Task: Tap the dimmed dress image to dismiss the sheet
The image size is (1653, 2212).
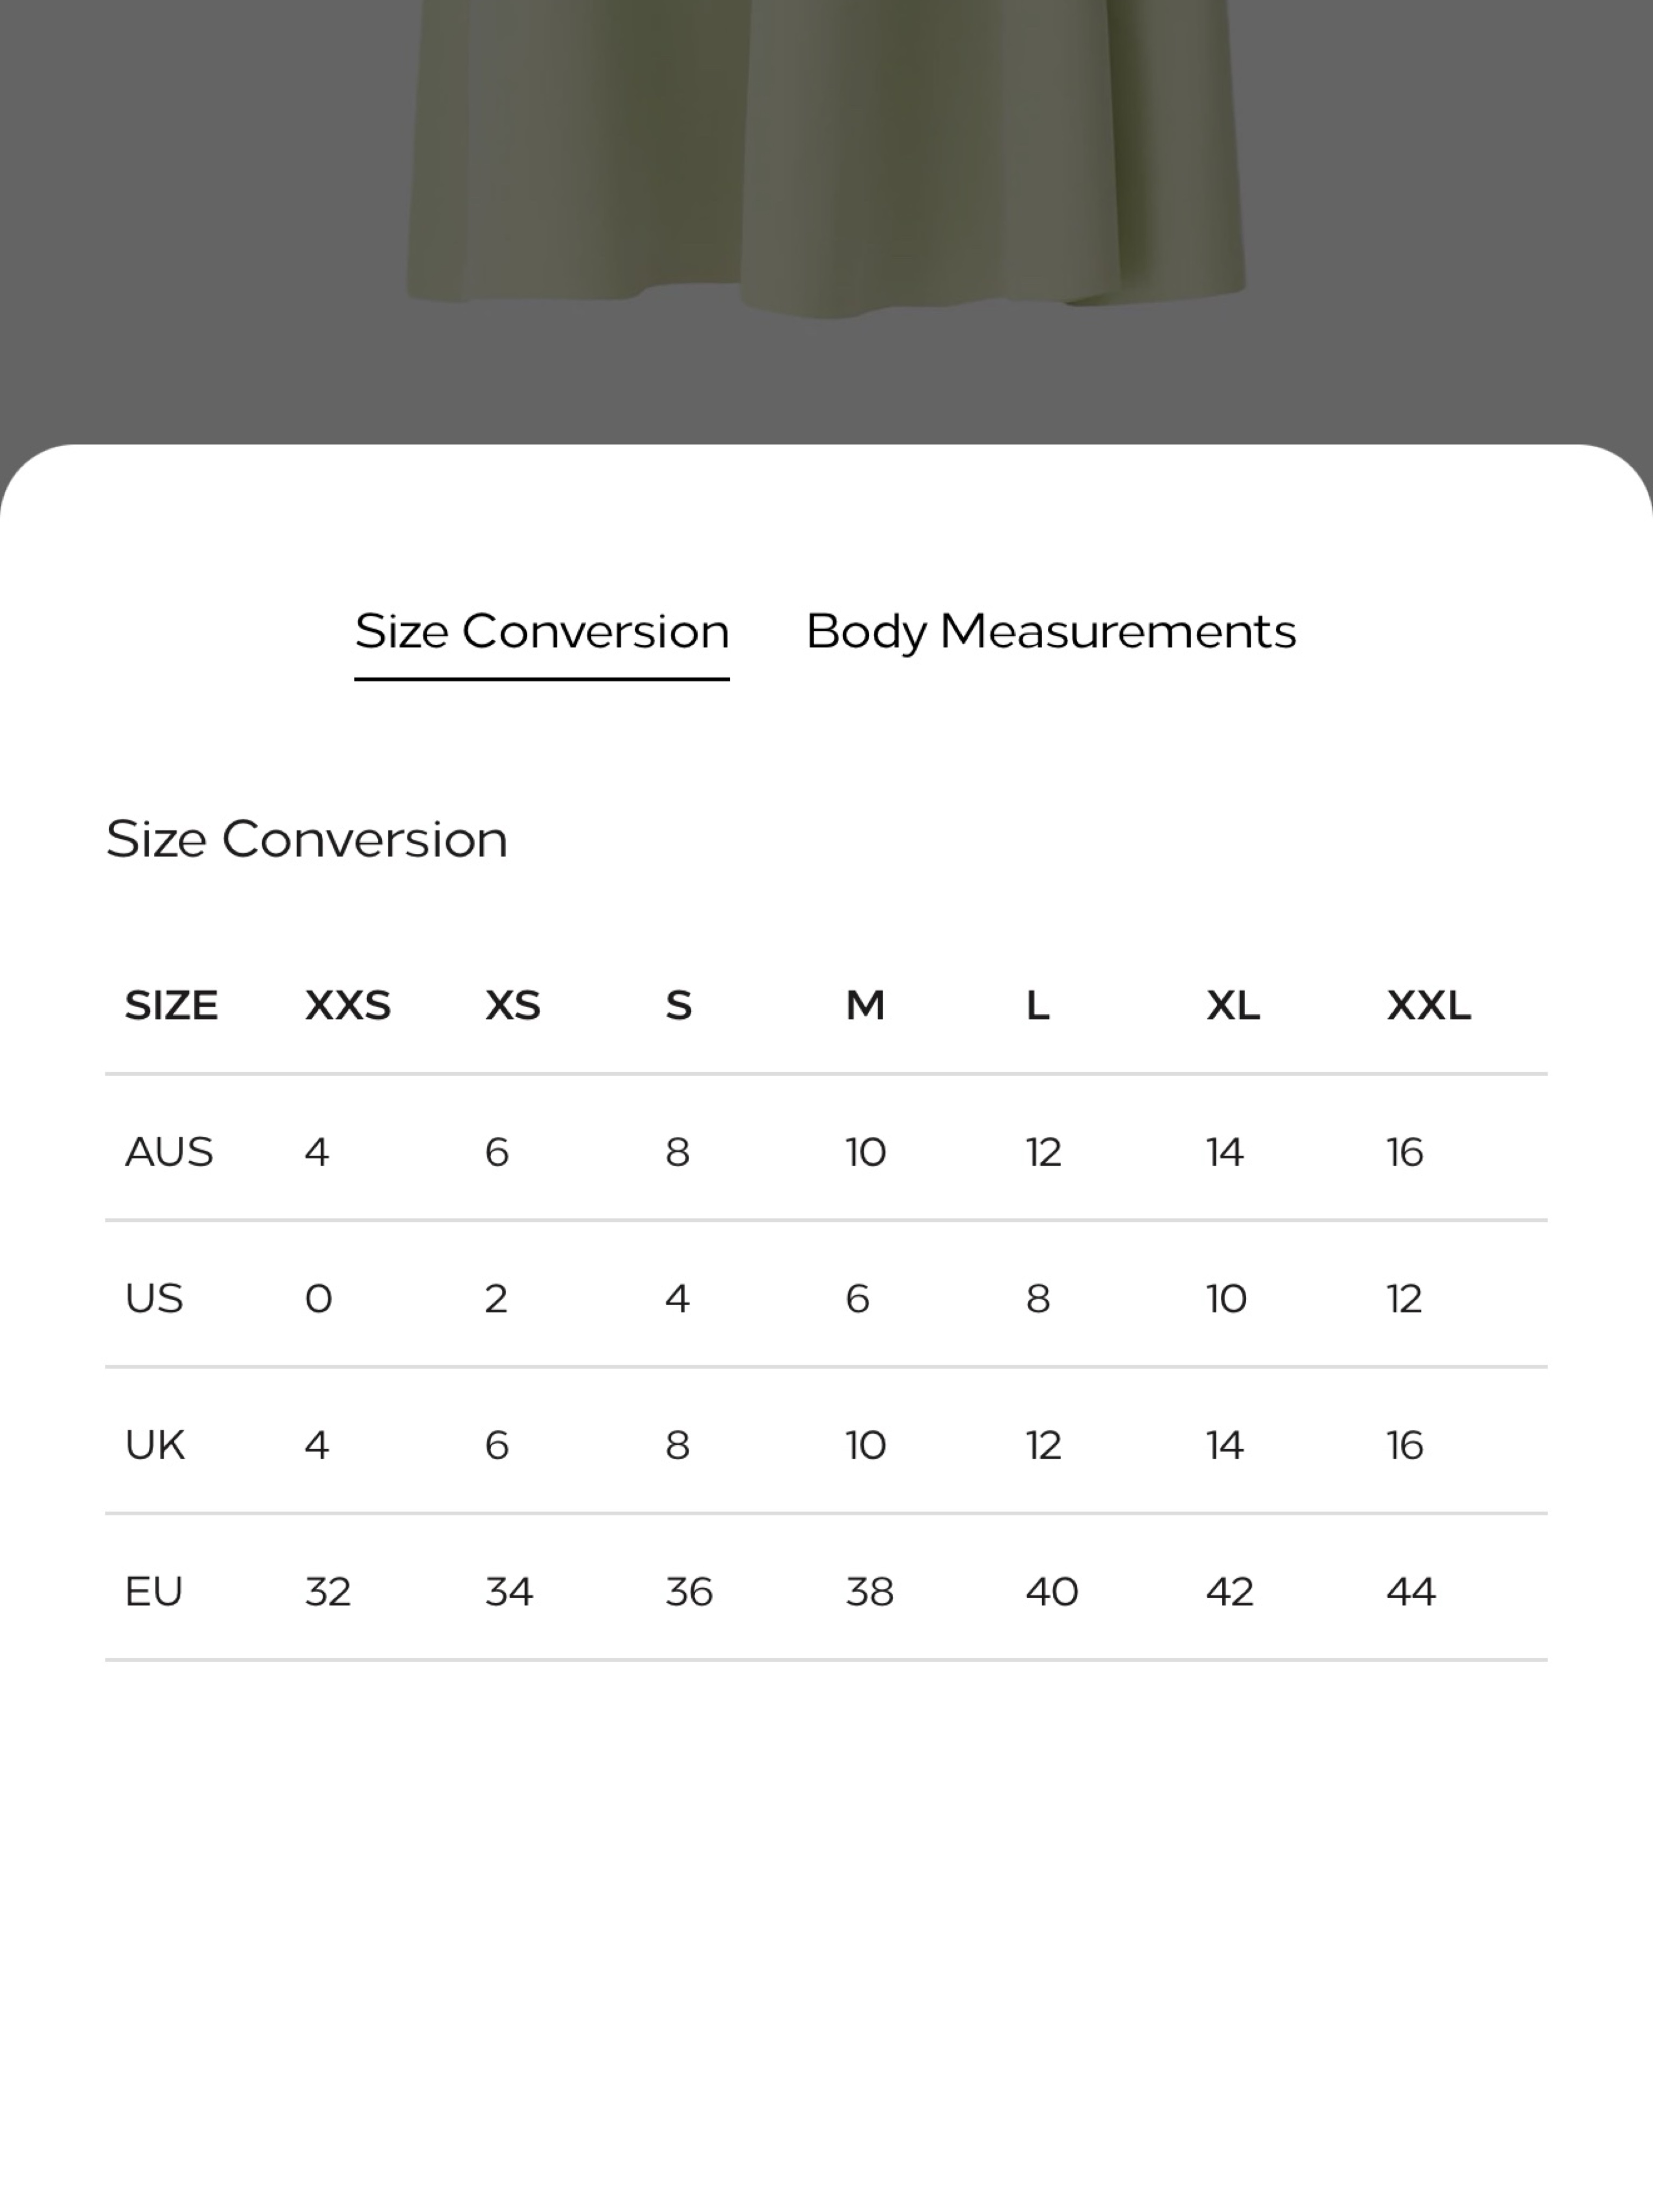Action: (x=826, y=160)
